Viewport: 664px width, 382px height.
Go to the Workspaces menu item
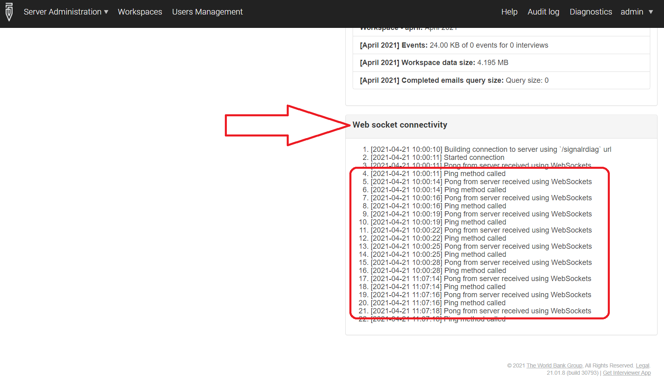point(140,12)
